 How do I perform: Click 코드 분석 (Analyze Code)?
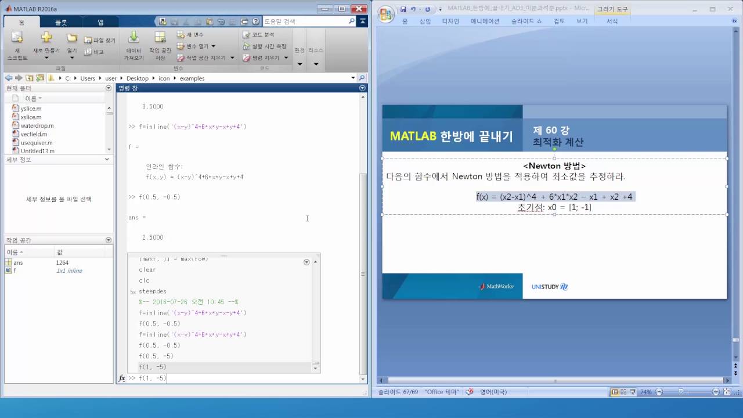click(258, 35)
